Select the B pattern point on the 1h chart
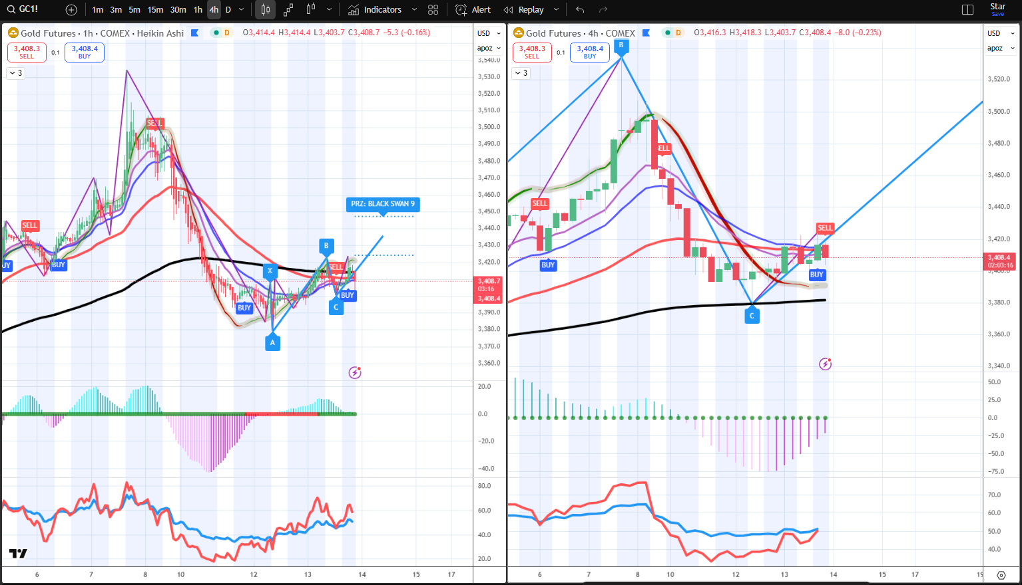The height and width of the screenshot is (585, 1022). pos(326,246)
